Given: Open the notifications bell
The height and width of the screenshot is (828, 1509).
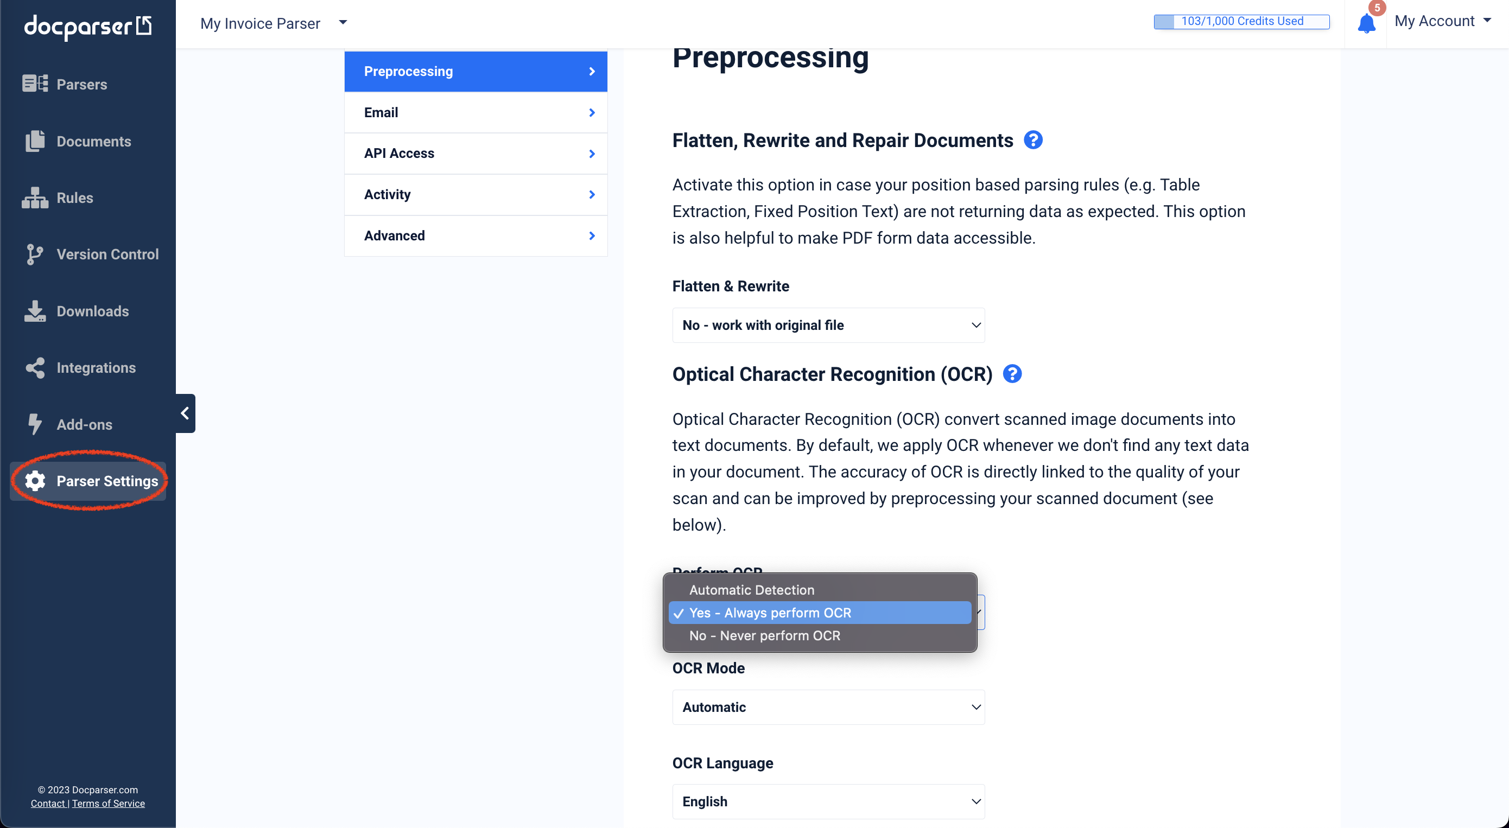Looking at the screenshot, I should (1366, 23).
